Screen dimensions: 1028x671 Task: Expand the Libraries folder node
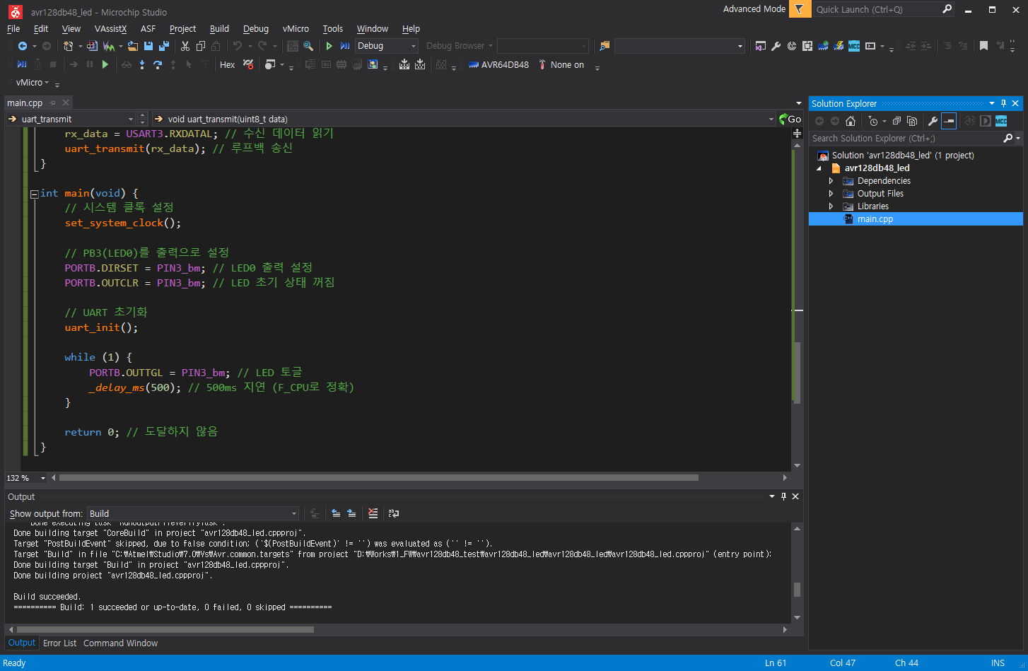[x=831, y=206]
